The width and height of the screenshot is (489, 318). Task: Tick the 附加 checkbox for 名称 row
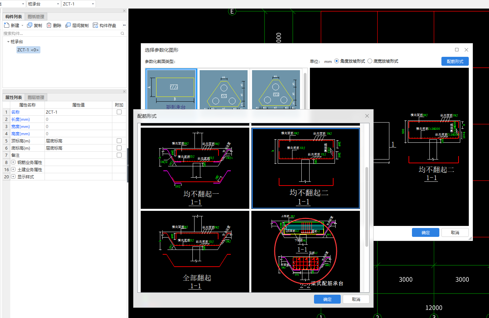[119, 112]
